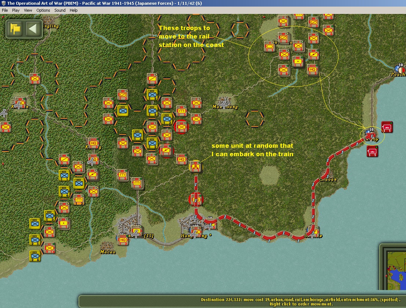Click the yellow flags button

point(15,29)
